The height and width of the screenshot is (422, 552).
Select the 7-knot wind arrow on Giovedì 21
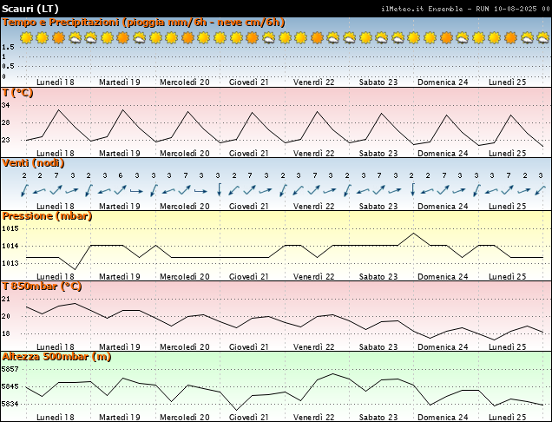point(250,190)
